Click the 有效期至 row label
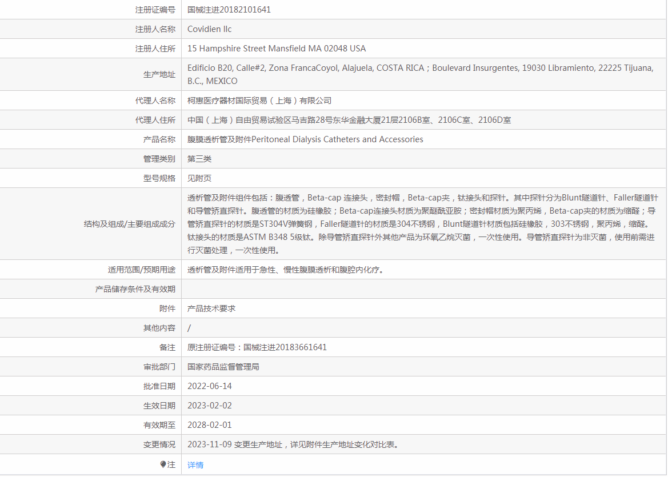Viewport: 668px width, 477px height. click(159, 424)
